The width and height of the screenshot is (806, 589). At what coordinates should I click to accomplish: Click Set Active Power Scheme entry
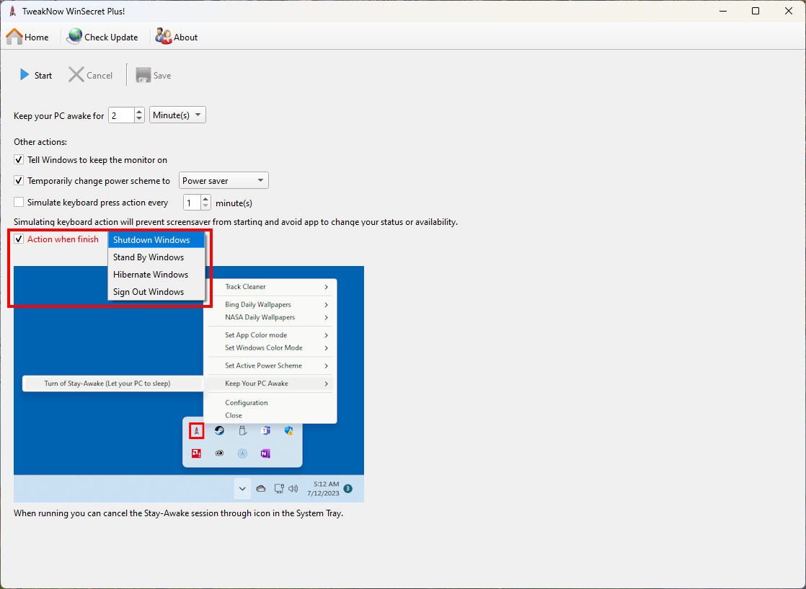pyautogui.click(x=263, y=366)
